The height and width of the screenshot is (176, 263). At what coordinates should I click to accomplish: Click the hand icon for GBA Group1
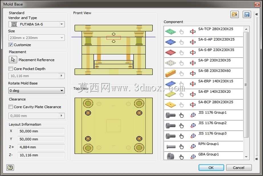[181, 157]
